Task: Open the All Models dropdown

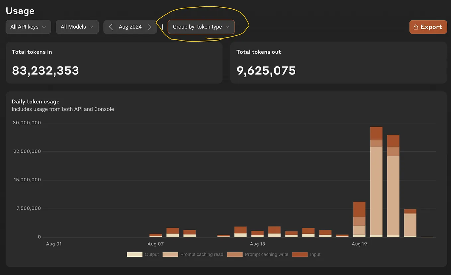Action: pos(77,27)
